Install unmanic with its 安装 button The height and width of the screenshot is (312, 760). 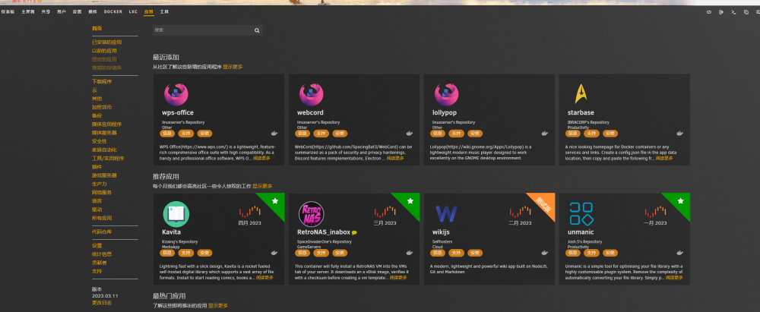610,253
